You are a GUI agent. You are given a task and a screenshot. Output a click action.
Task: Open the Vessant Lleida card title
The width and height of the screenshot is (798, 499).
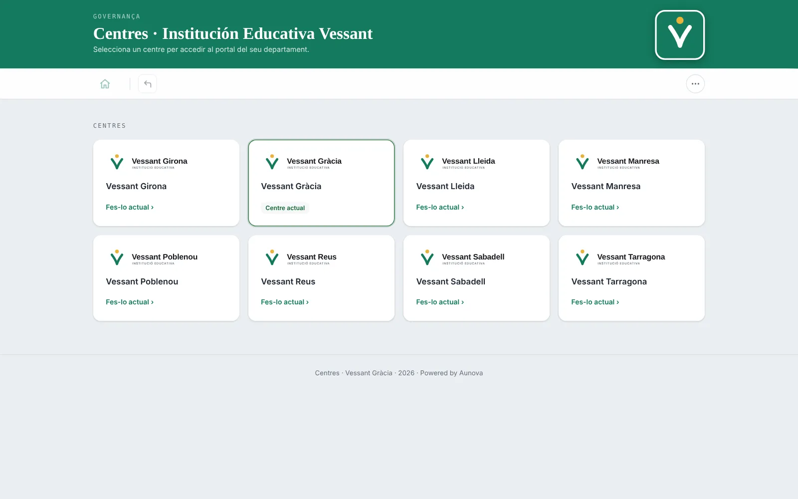click(445, 186)
